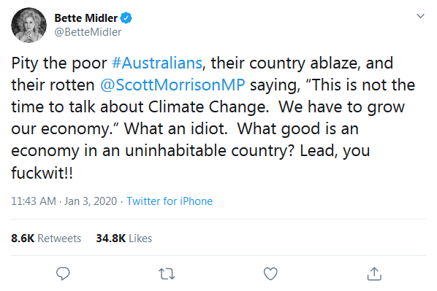Click the Twitter for iPhone link
This screenshot has width=437, height=291.
pyautogui.click(x=170, y=201)
